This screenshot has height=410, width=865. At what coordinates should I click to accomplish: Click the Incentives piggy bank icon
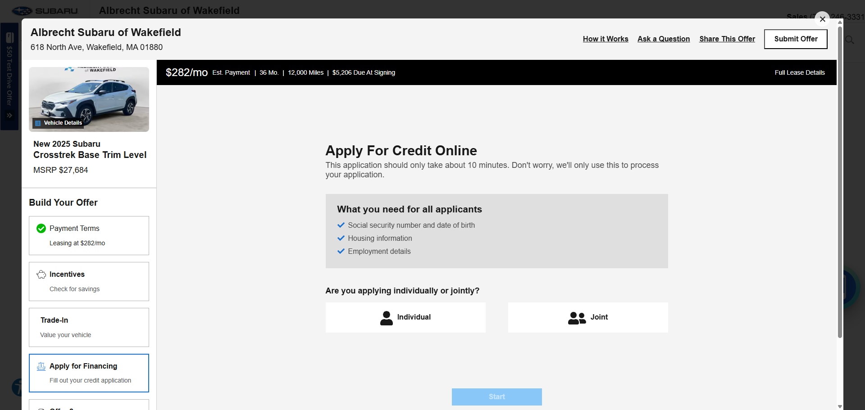(x=41, y=275)
